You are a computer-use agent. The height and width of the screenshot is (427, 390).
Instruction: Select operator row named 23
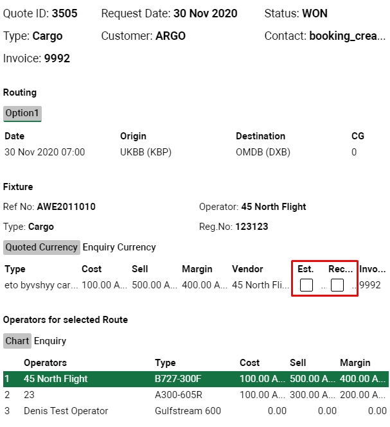tap(29, 395)
